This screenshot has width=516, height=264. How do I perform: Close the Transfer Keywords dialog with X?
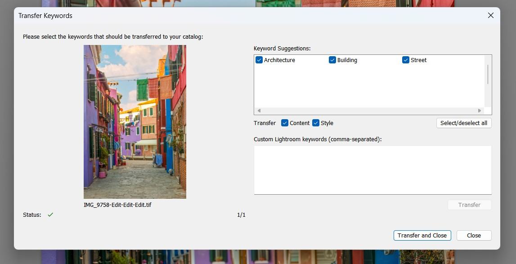click(x=490, y=15)
